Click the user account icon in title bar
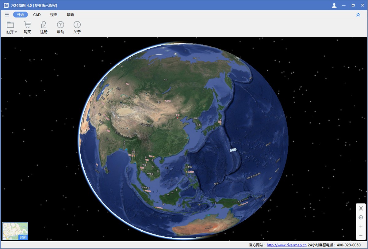 334,5
